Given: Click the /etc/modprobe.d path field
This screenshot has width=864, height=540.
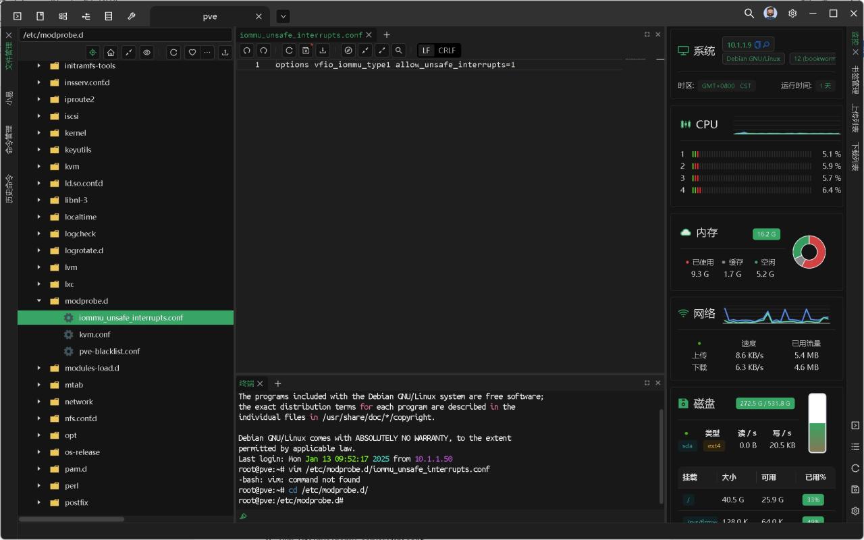Looking at the screenshot, I should pos(125,35).
